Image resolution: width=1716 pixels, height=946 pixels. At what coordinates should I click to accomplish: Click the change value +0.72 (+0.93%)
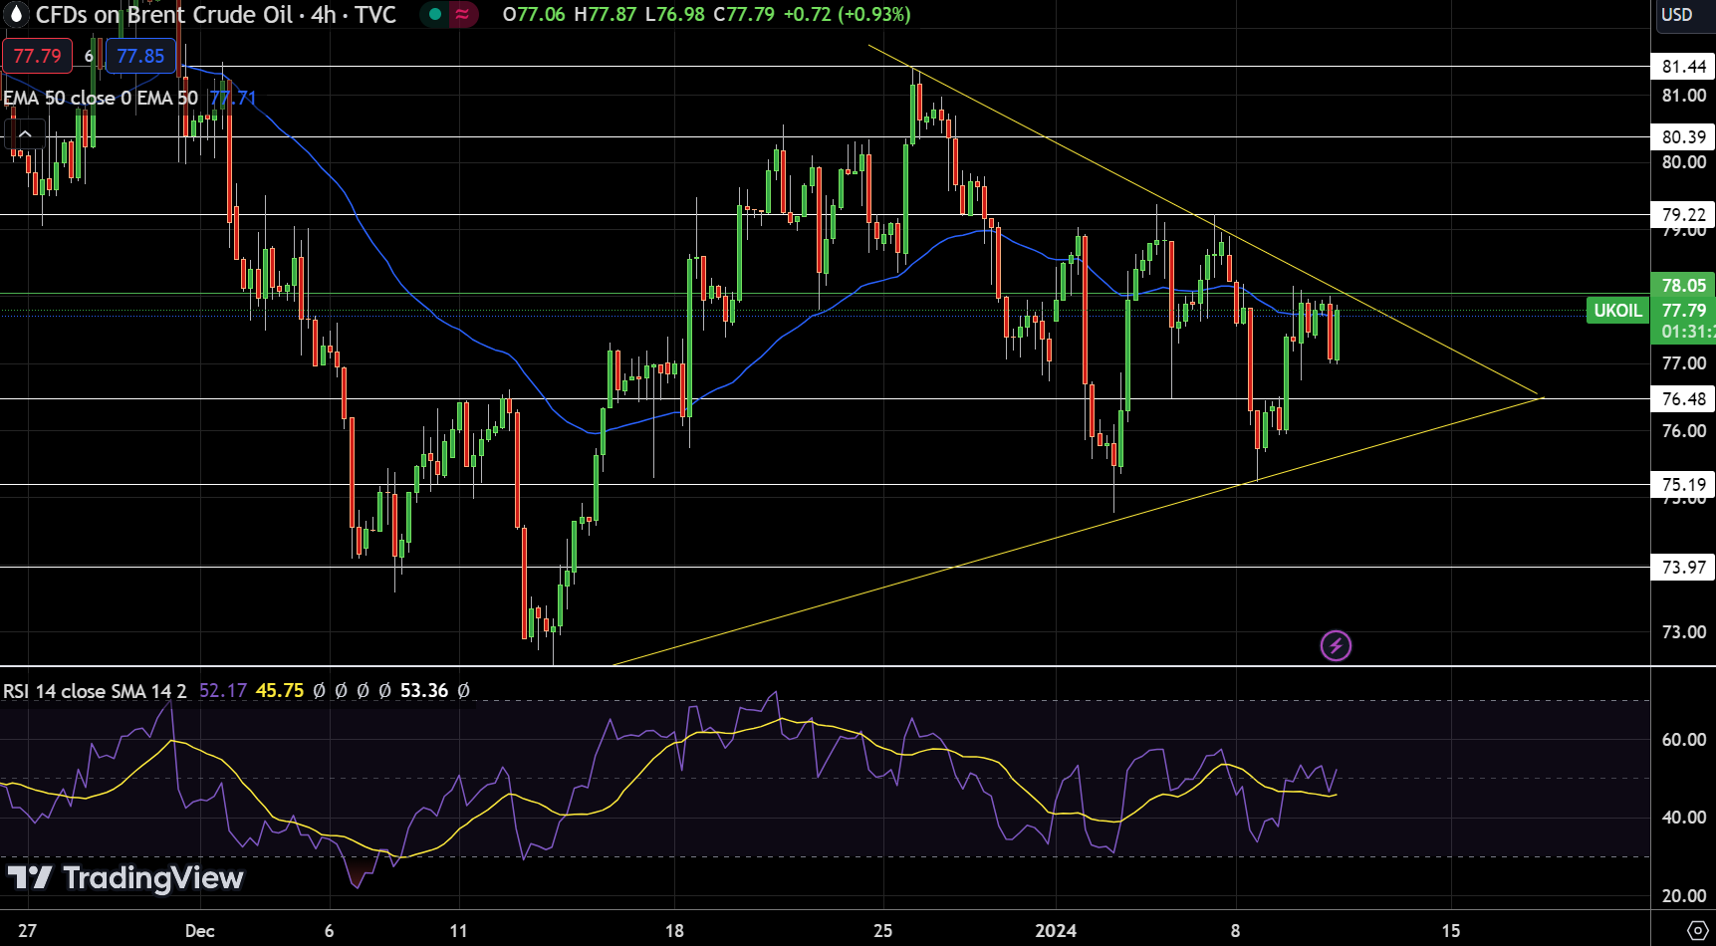[846, 14]
